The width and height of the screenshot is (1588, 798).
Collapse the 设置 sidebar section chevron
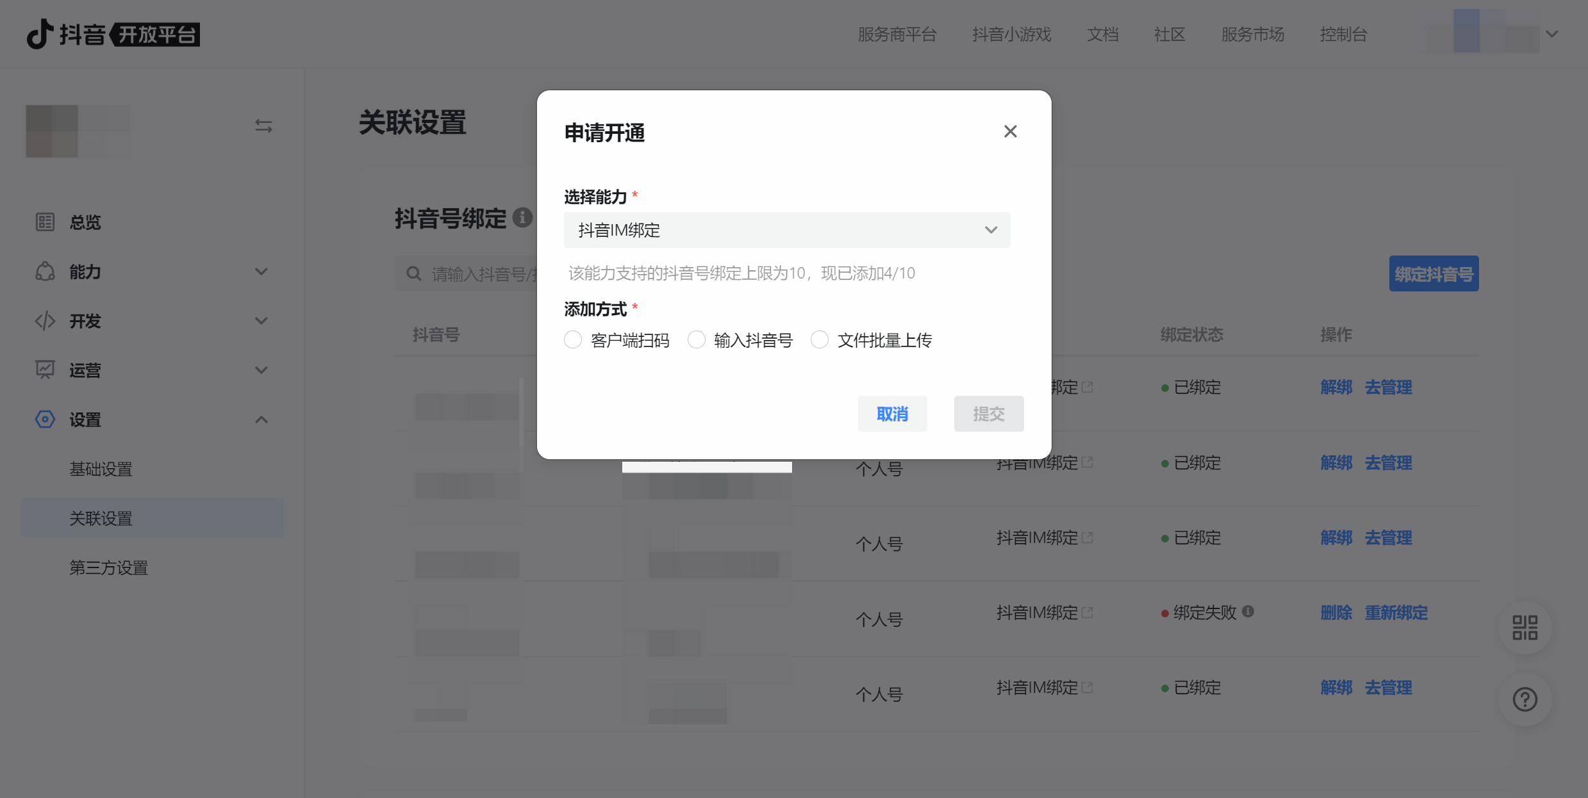[x=261, y=419]
